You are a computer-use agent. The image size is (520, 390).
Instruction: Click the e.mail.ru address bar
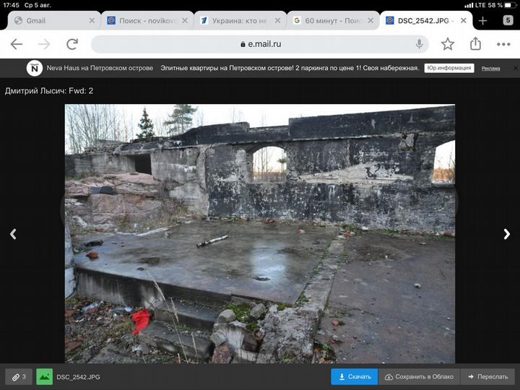tap(260, 44)
